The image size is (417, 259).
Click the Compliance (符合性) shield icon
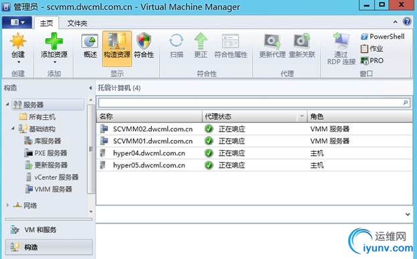(144, 41)
